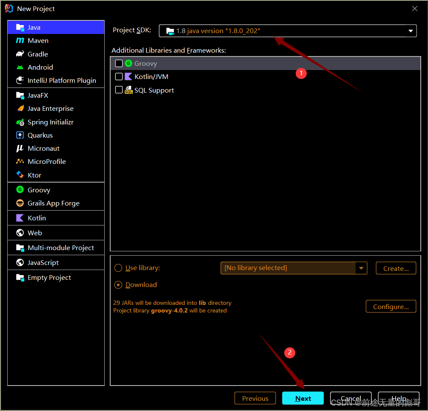Select the Empty Project folder icon

[20, 277]
